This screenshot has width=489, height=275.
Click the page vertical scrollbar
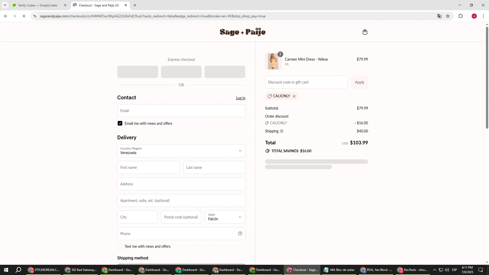[x=487, y=78]
